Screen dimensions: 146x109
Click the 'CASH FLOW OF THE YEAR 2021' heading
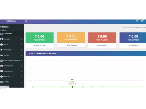click(42, 53)
